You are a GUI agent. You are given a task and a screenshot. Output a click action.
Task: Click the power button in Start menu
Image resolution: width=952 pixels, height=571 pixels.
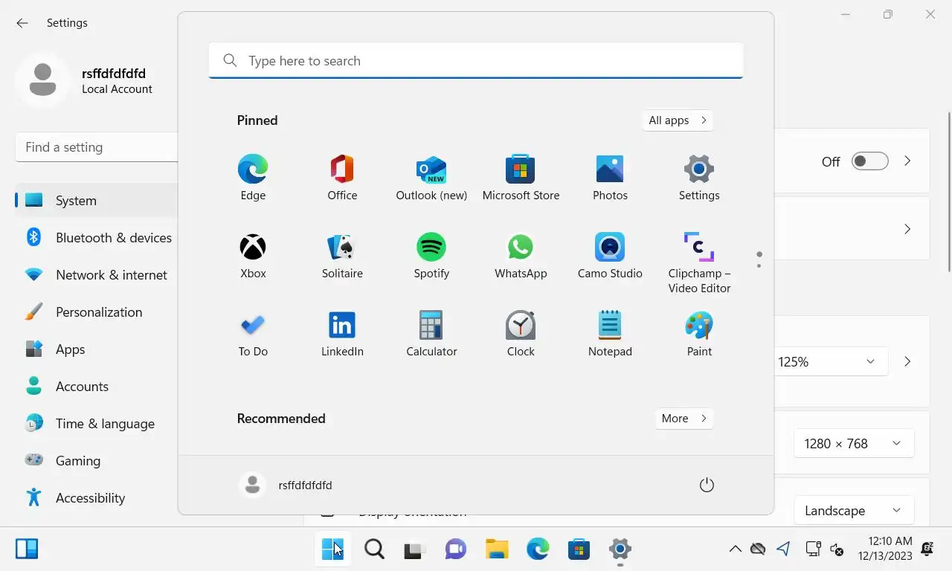click(707, 485)
